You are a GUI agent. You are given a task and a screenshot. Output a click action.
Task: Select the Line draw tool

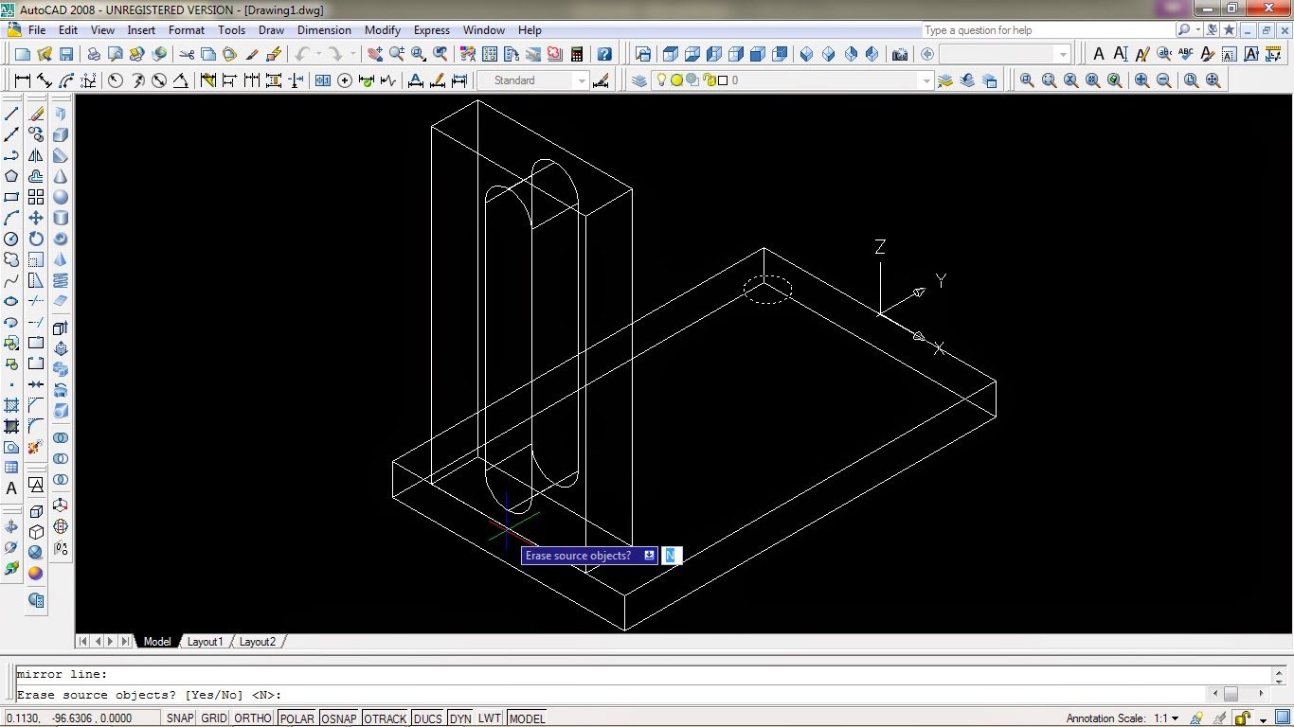pos(11,114)
